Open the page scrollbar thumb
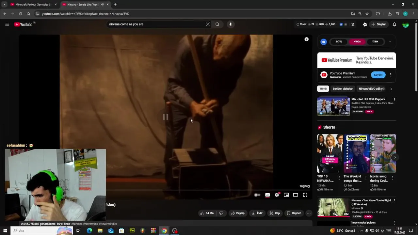This screenshot has width=418, height=235. 416,57
